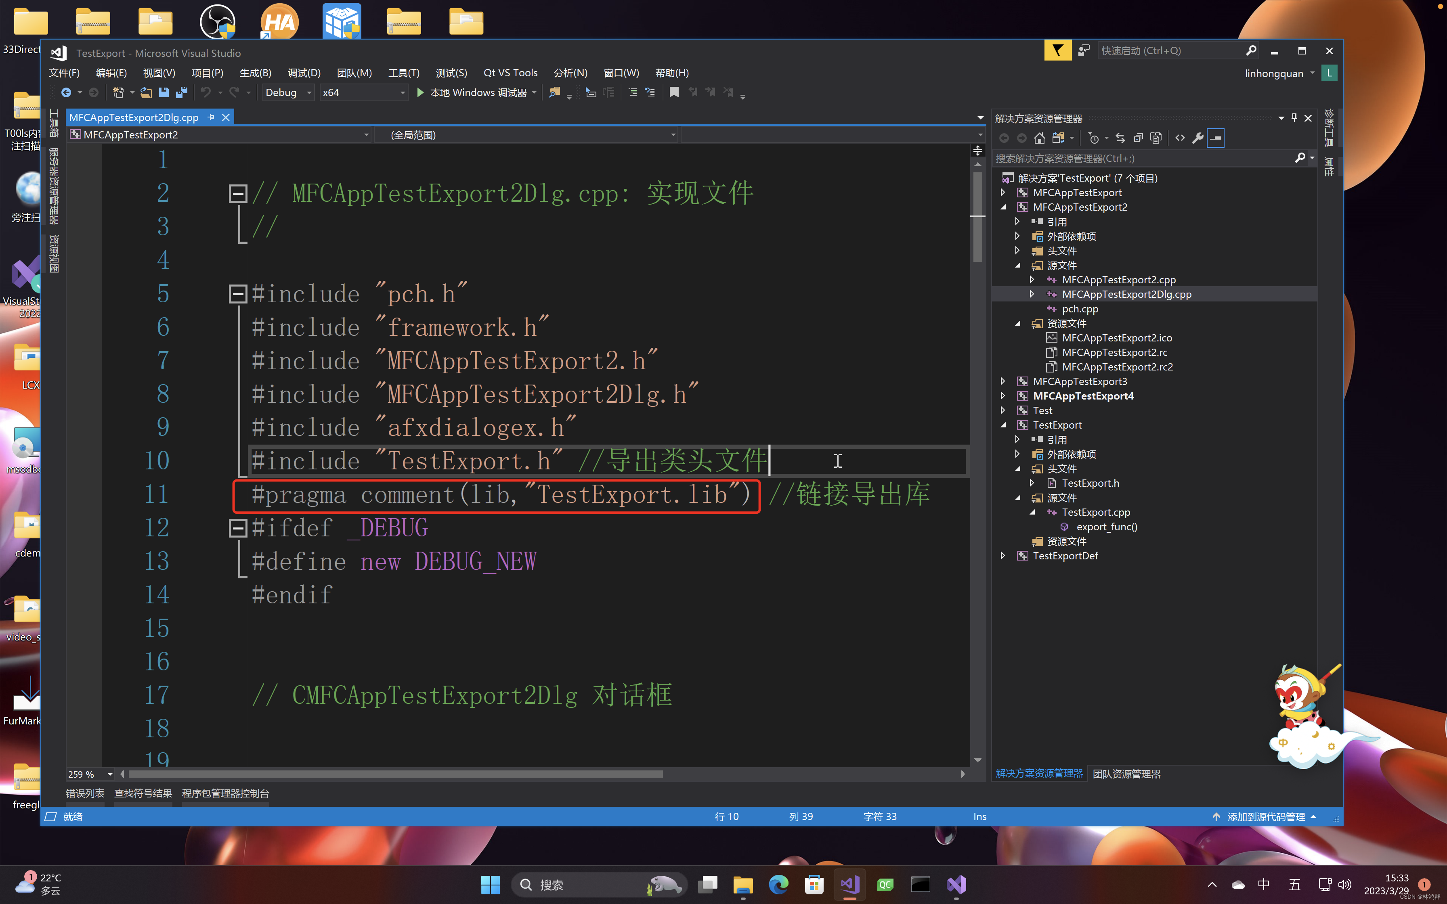
Task: Open the 文件(F) menu
Action: (64, 72)
